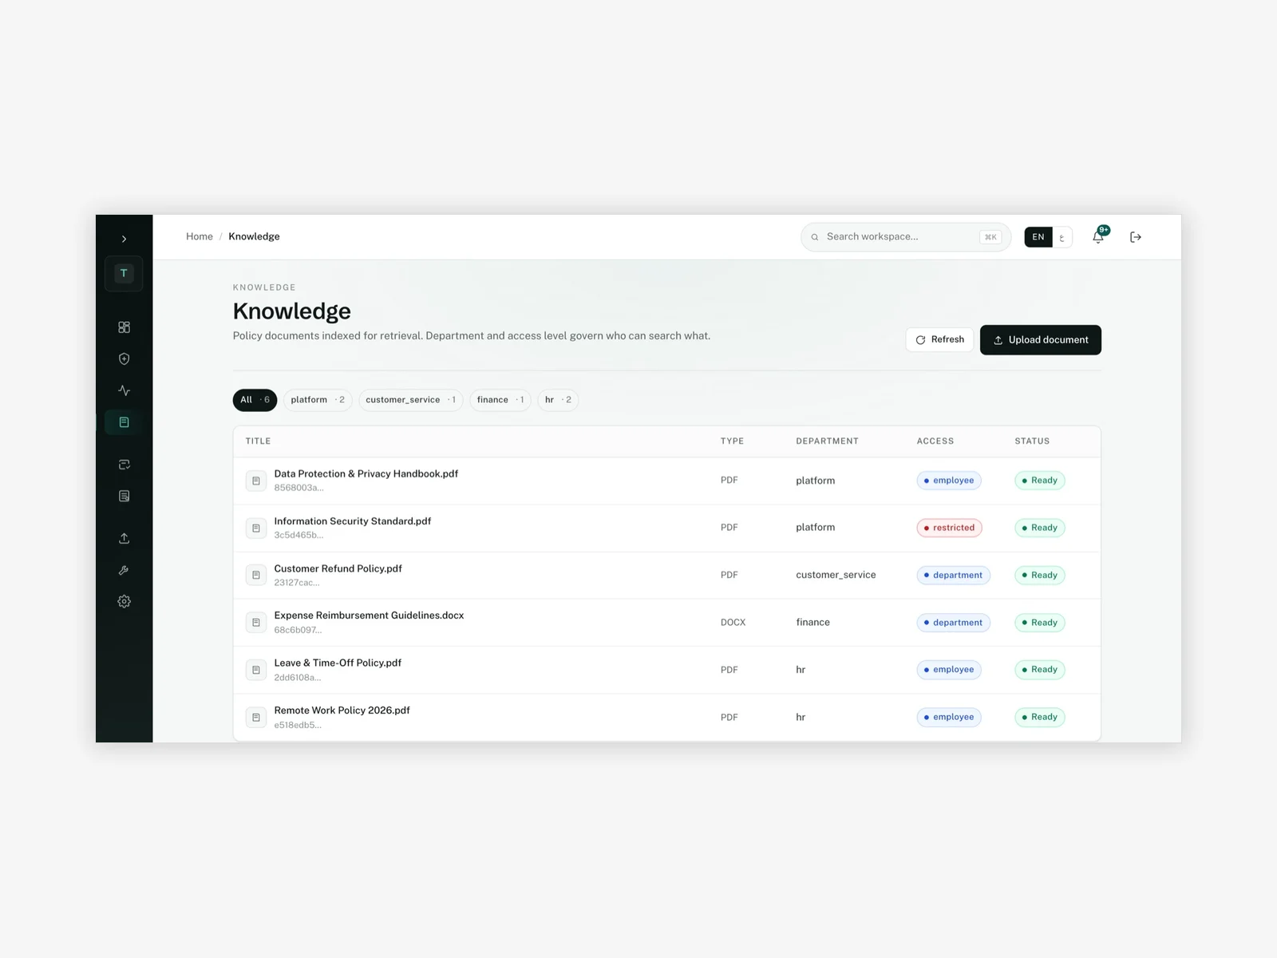The image size is (1277, 958).
Task: Open the loop arrows icon in sidebar
Action: pyautogui.click(x=124, y=465)
